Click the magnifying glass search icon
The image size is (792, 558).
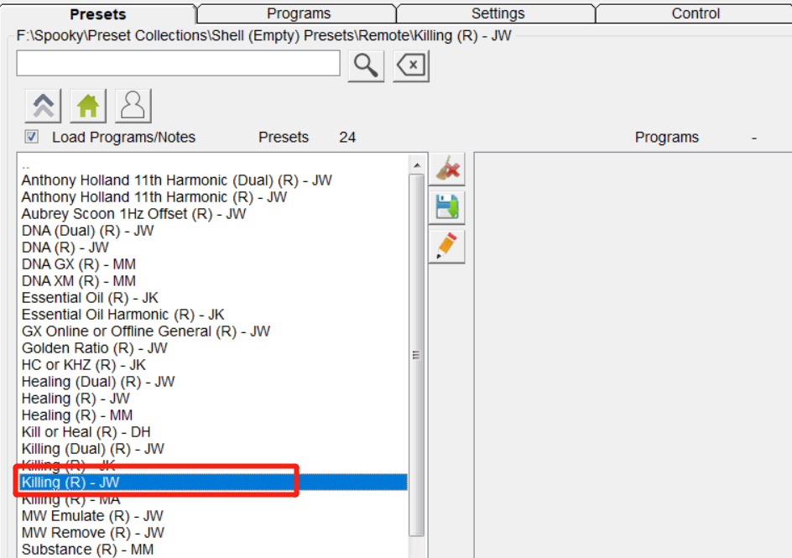(366, 65)
